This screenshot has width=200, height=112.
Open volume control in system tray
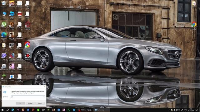pyautogui.click(x=179, y=110)
